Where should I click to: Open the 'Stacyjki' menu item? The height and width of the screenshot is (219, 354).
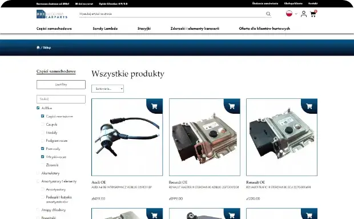click(x=144, y=29)
